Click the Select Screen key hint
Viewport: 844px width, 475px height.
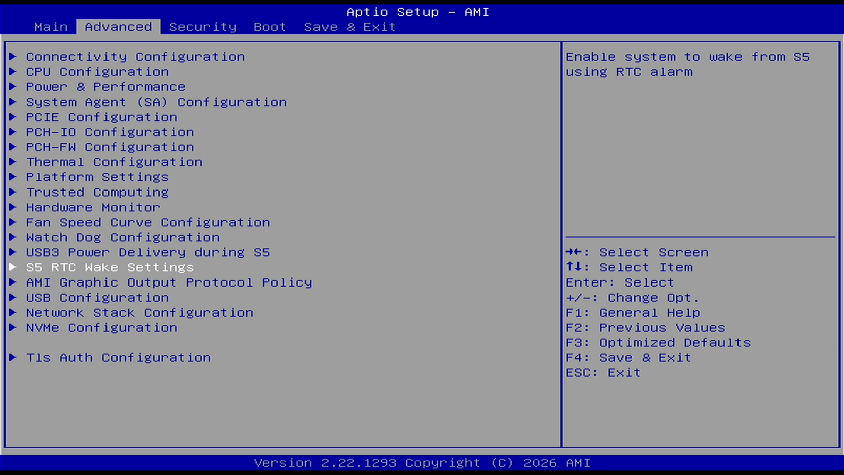[637, 252]
